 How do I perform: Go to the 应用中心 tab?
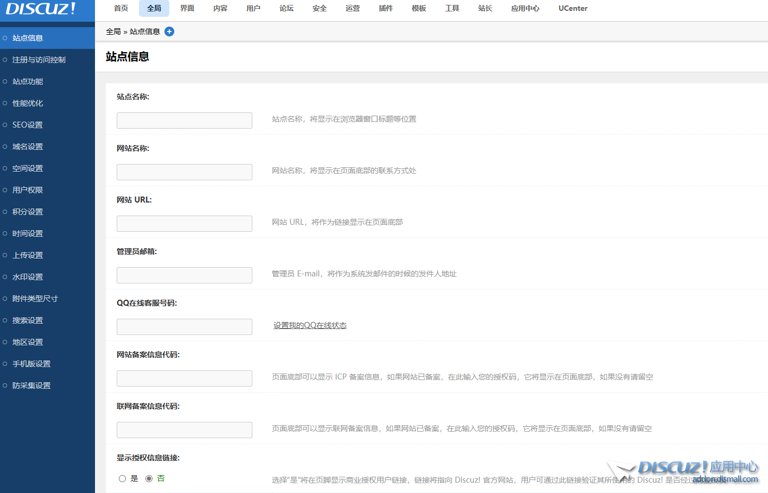(525, 8)
